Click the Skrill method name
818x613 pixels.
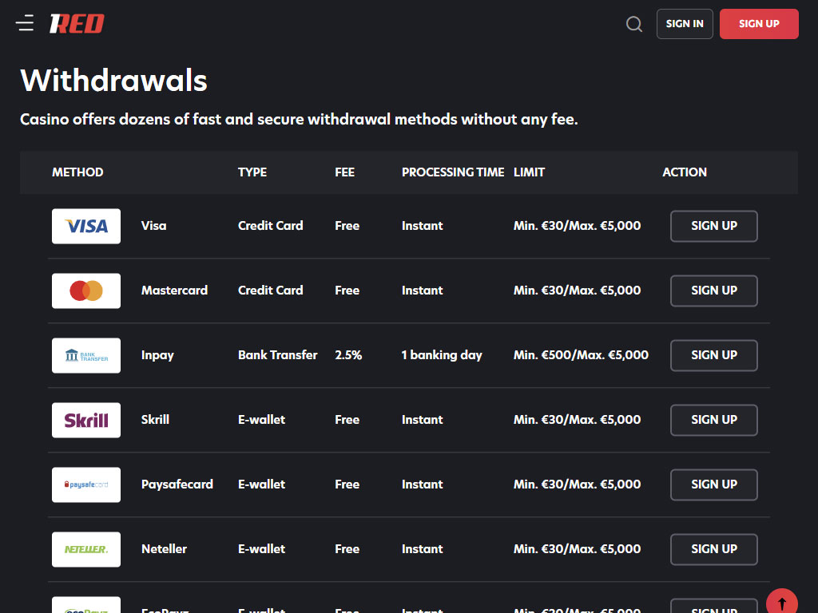[x=156, y=420]
